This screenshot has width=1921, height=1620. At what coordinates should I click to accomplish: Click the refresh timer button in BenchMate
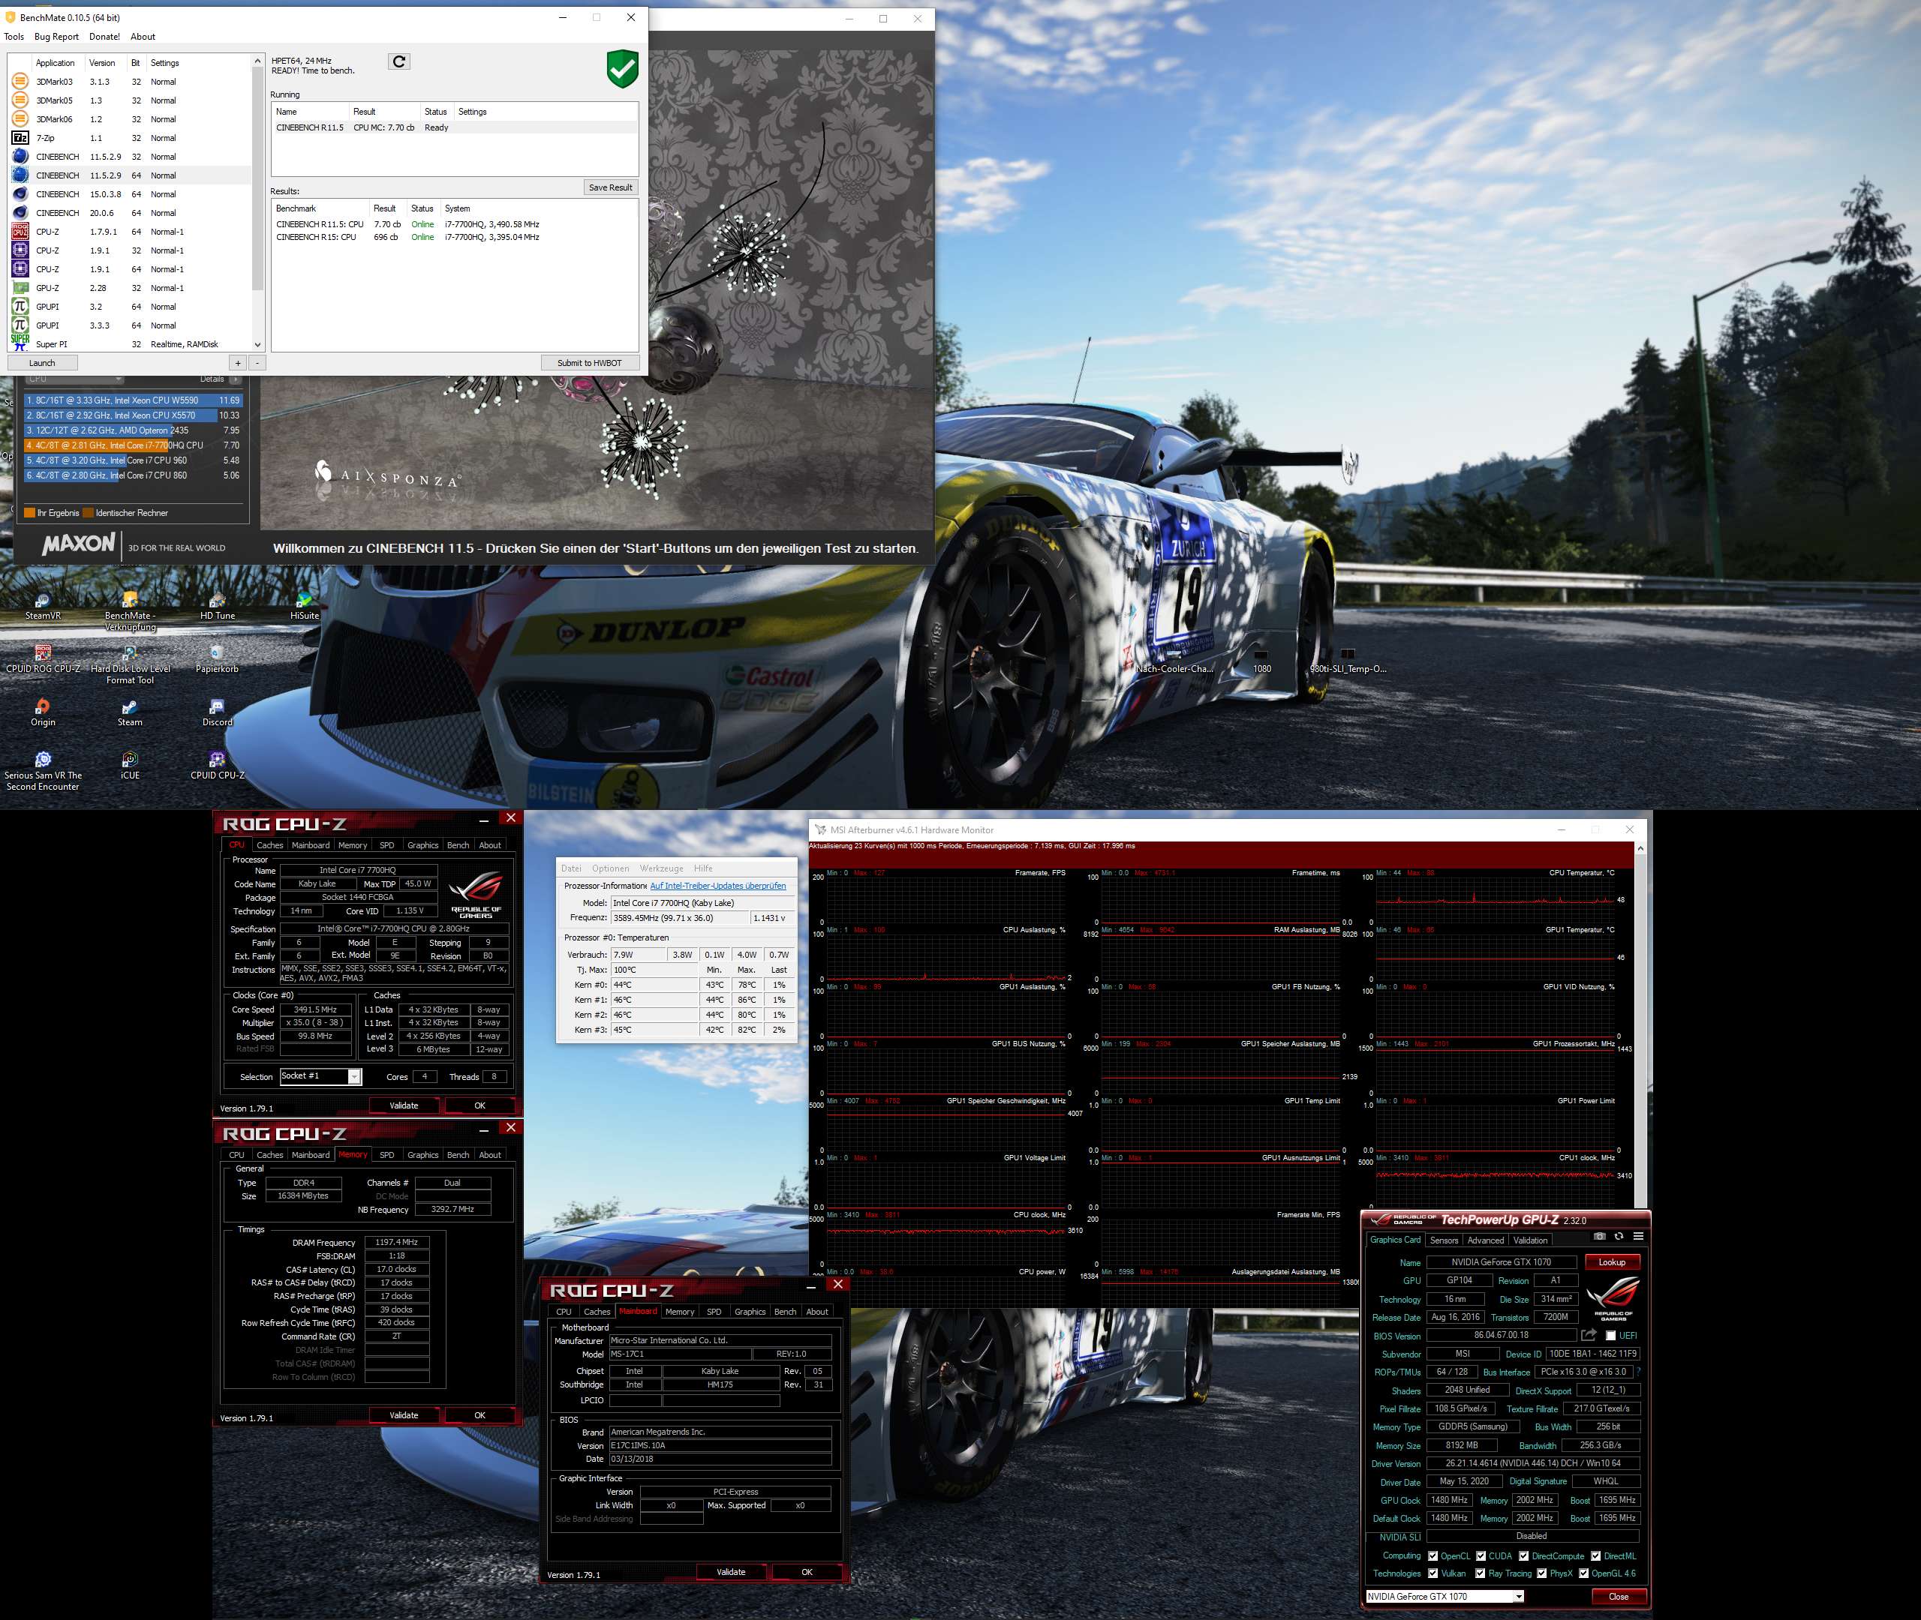tap(398, 61)
